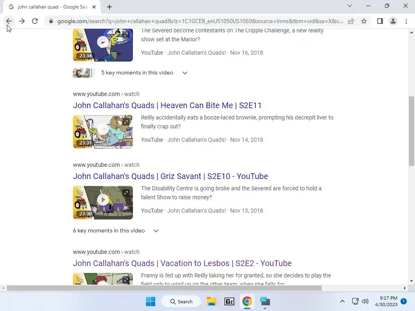Viewport: 415px width, 311px height.
Task: Open the Chrome profile menu
Action: tap(393, 21)
